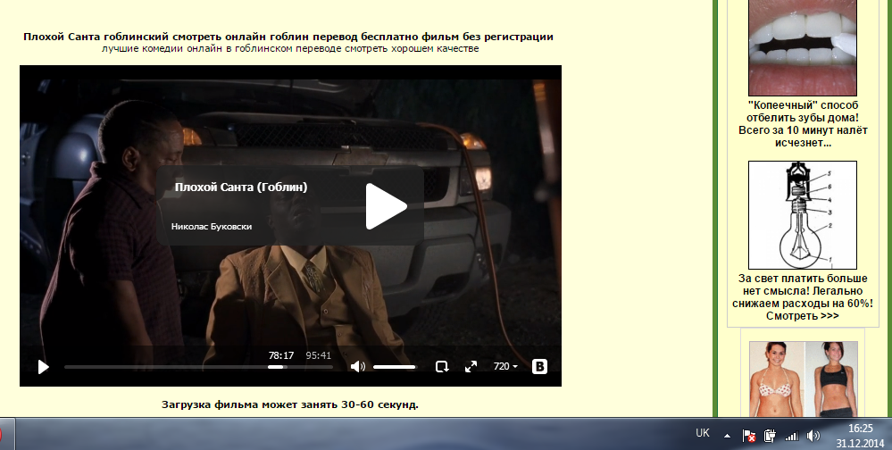Open the "Копеечный" способ отбелить зубы ad text
Image resolution: width=892 pixels, height=450 pixels.
pyautogui.click(x=803, y=124)
